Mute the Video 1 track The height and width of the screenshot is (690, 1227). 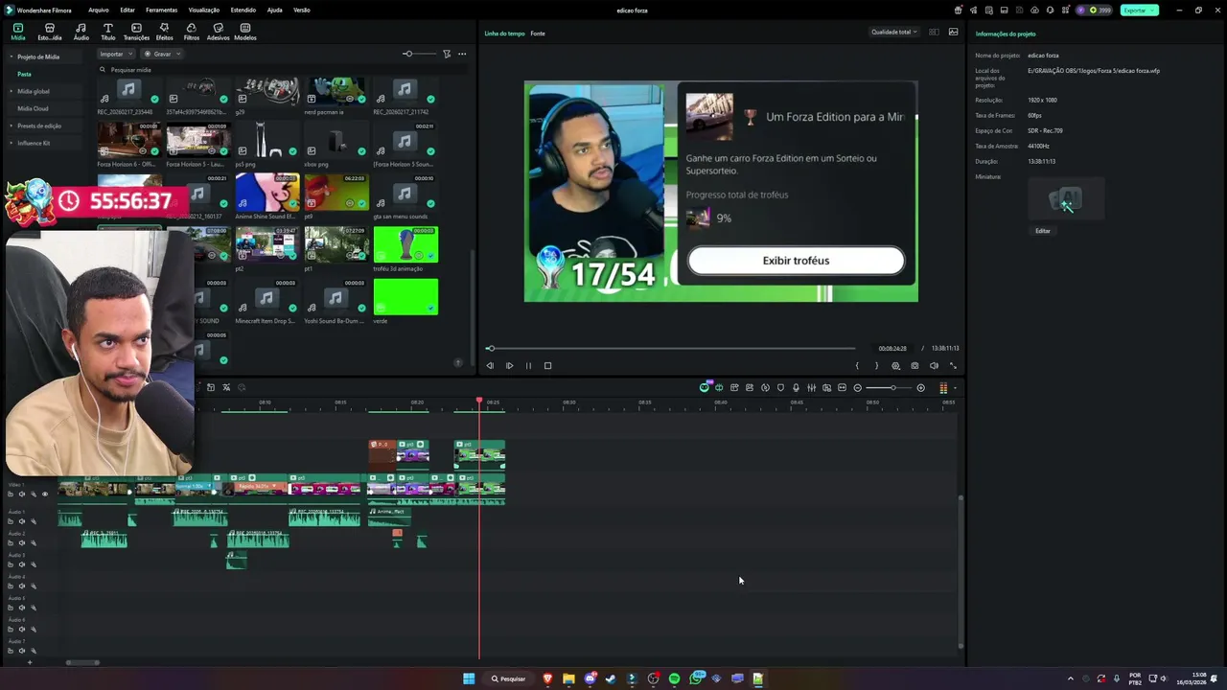tap(22, 494)
